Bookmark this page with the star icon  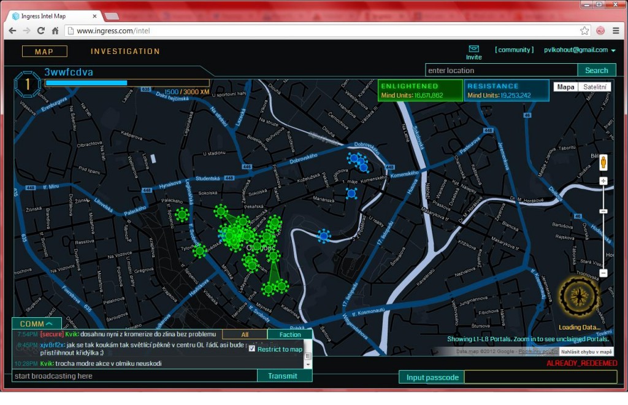tap(584, 31)
